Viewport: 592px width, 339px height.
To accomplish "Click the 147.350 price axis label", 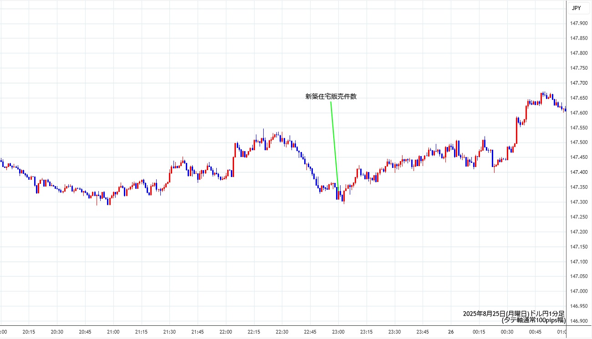I will click(x=579, y=187).
